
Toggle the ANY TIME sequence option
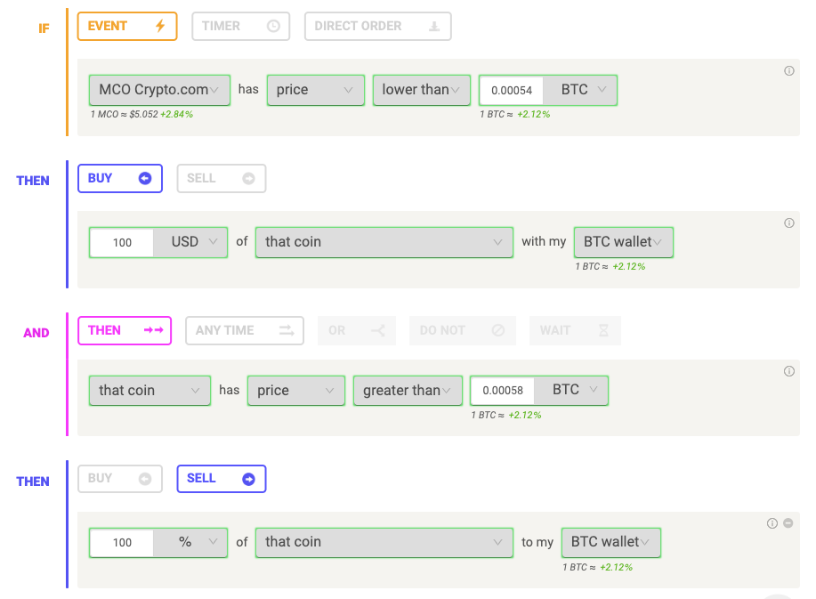(245, 330)
